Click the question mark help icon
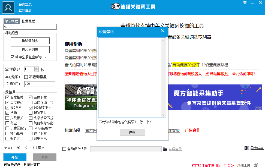265x167 pixels. [45, 57]
